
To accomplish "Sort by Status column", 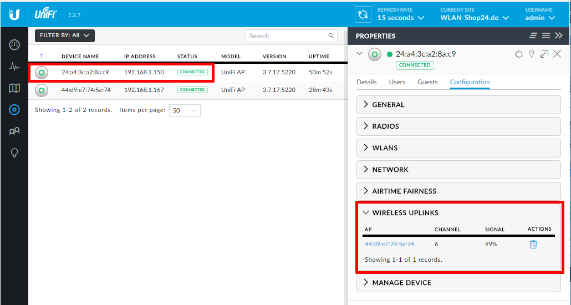I will (x=187, y=57).
